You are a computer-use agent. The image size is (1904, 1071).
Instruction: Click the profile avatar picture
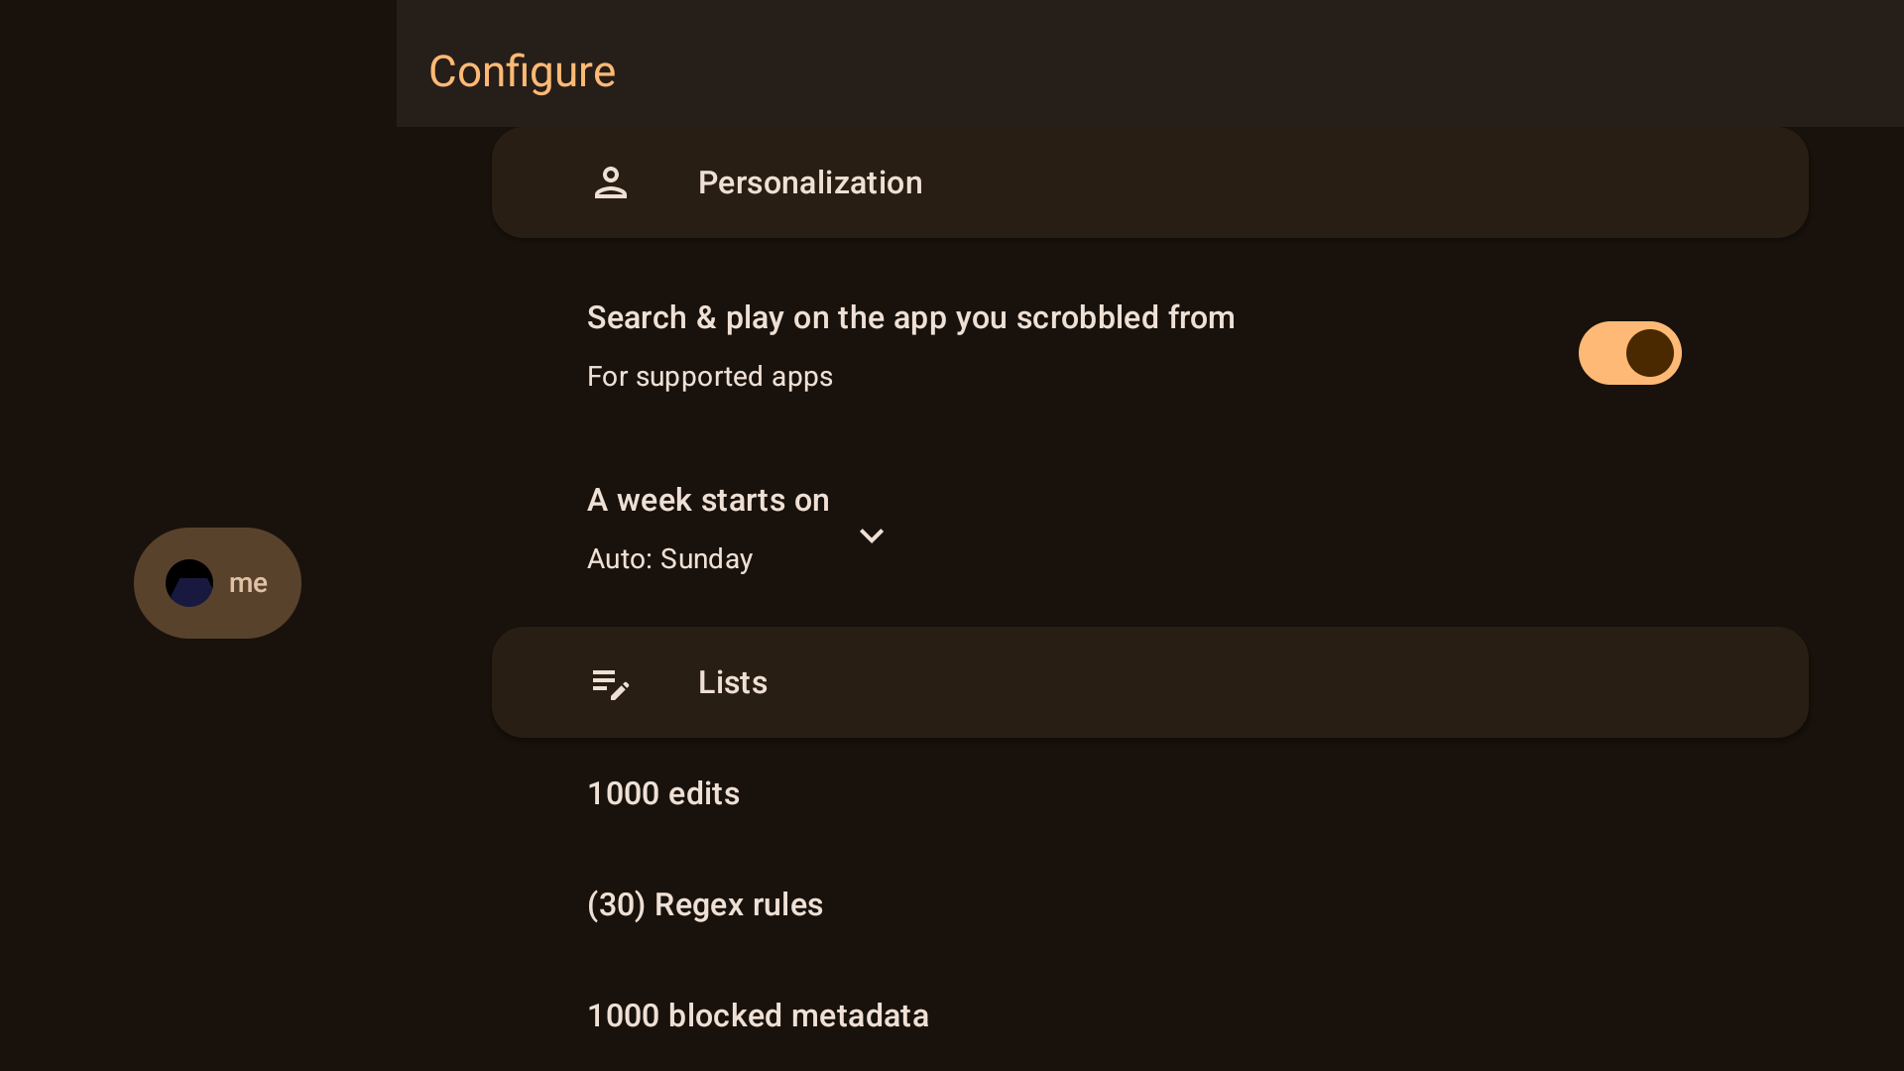[189, 583]
